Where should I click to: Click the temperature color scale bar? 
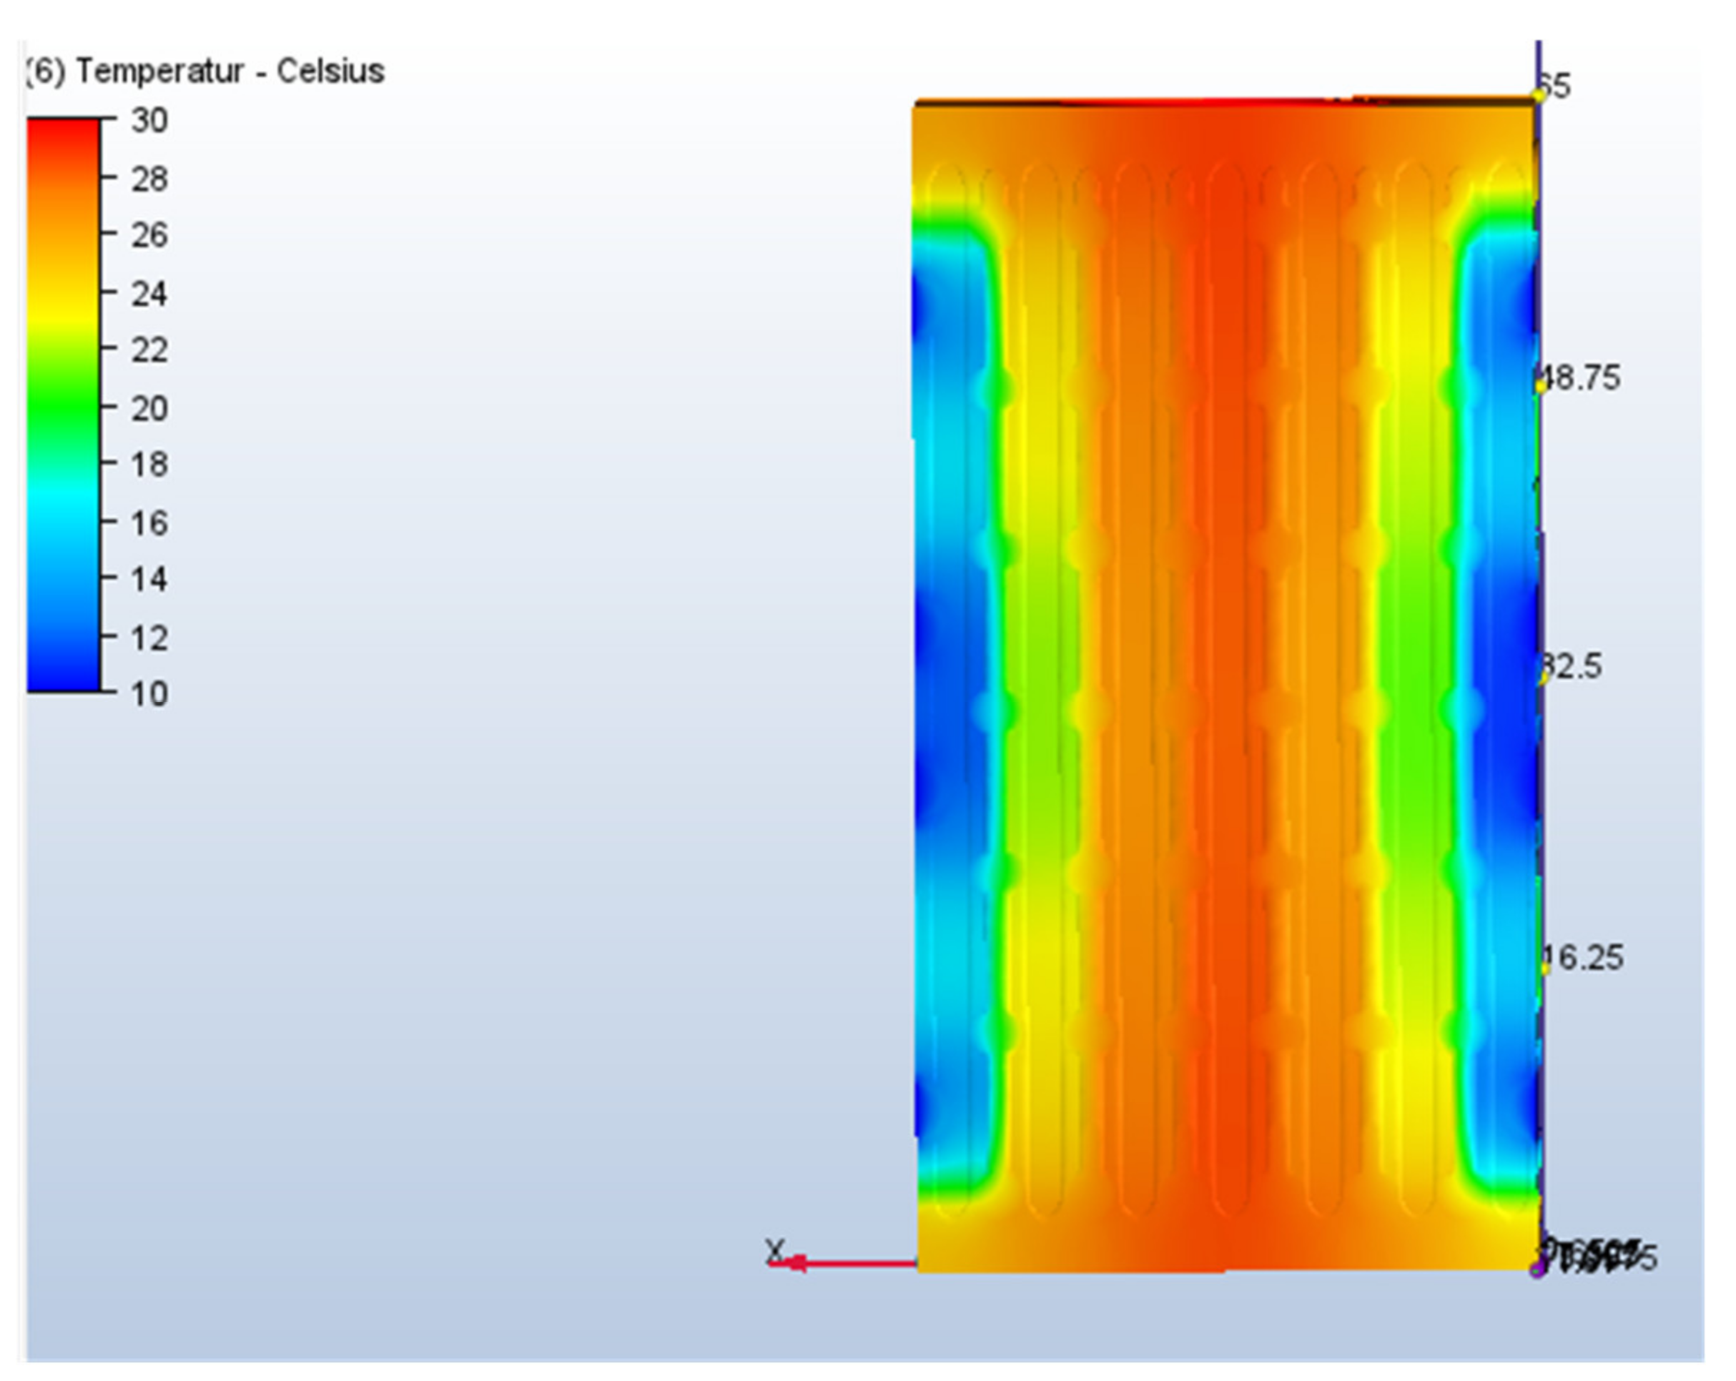pyautogui.click(x=63, y=405)
